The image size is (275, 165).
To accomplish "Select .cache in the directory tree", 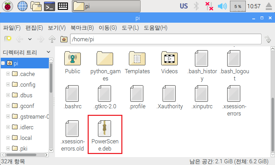I will click(24, 74).
